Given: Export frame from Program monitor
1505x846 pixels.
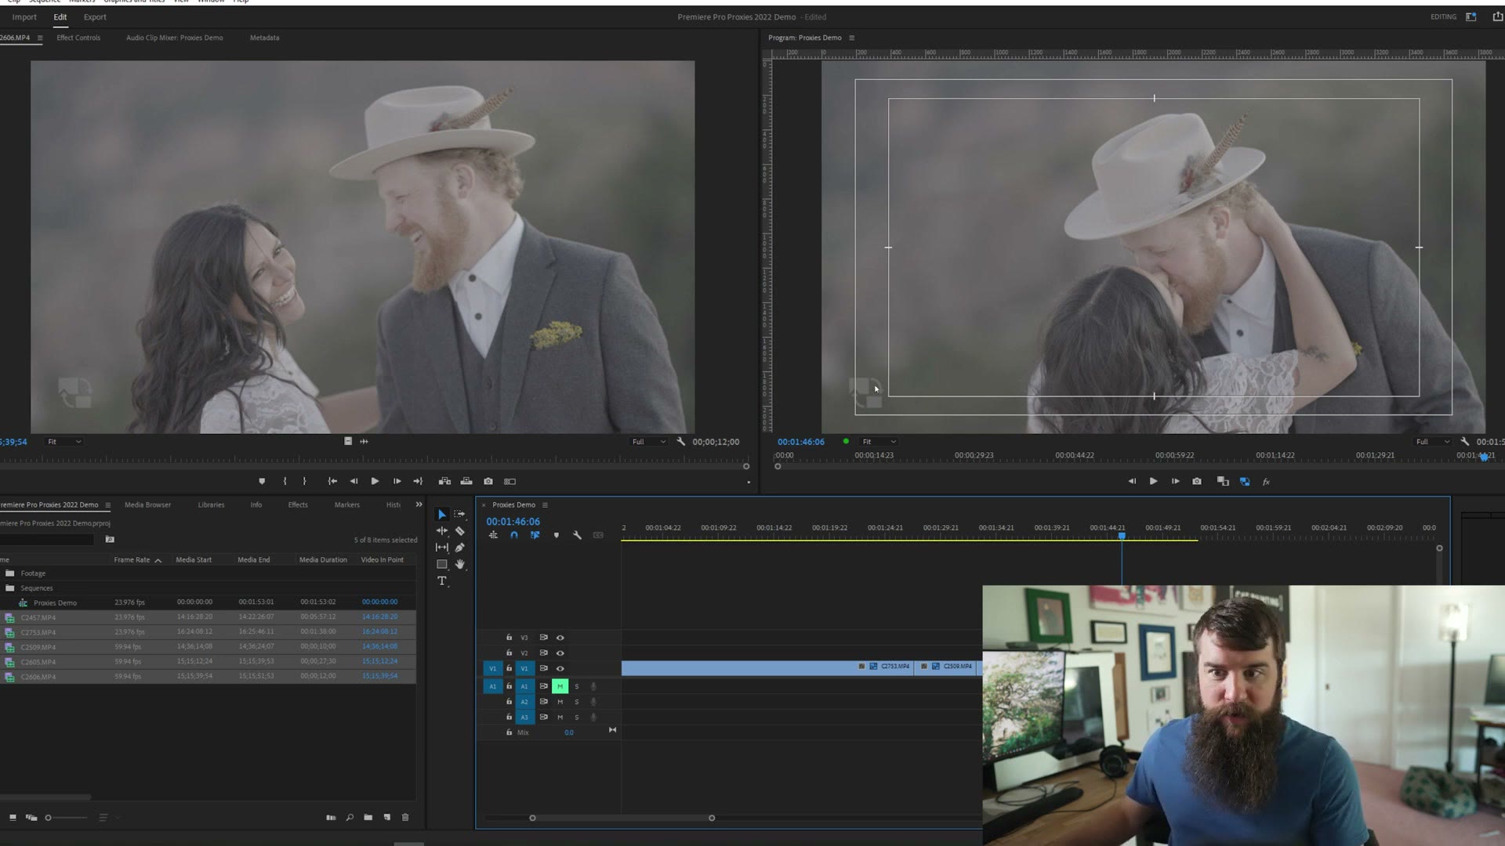Looking at the screenshot, I should tap(1197, 481).
